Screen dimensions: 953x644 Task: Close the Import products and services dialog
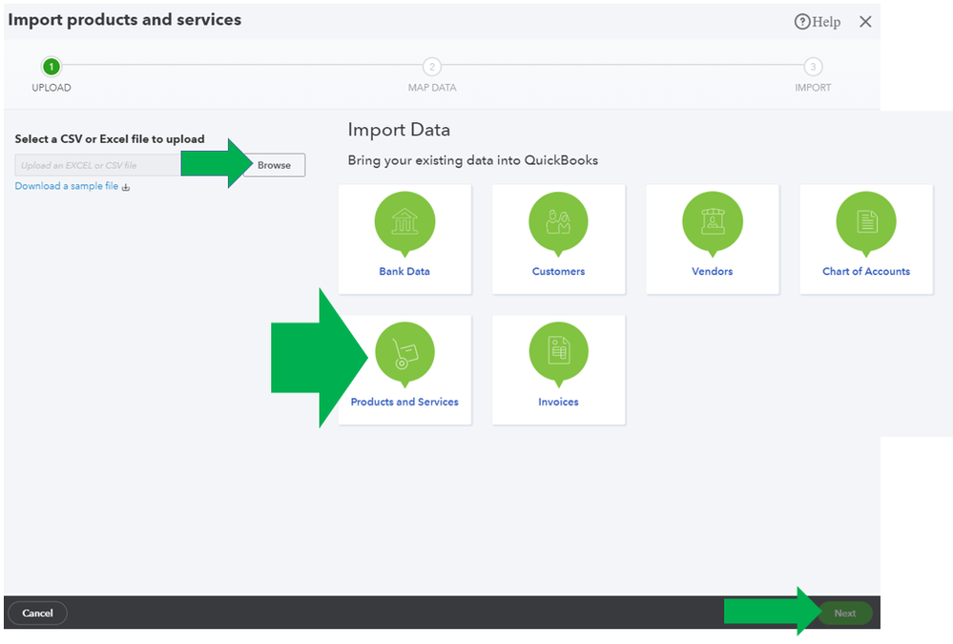865,22
